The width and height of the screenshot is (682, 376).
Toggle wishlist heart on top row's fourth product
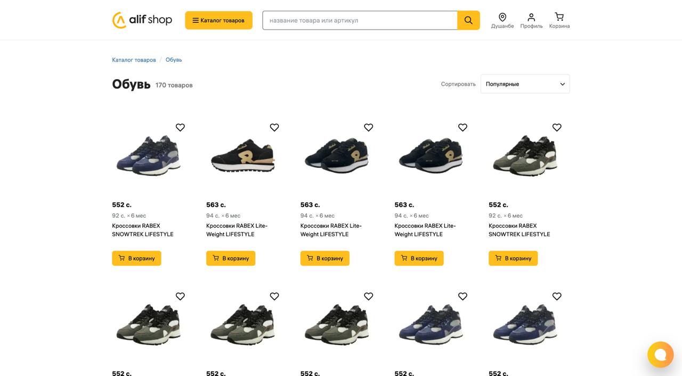(x=462, y=128)
